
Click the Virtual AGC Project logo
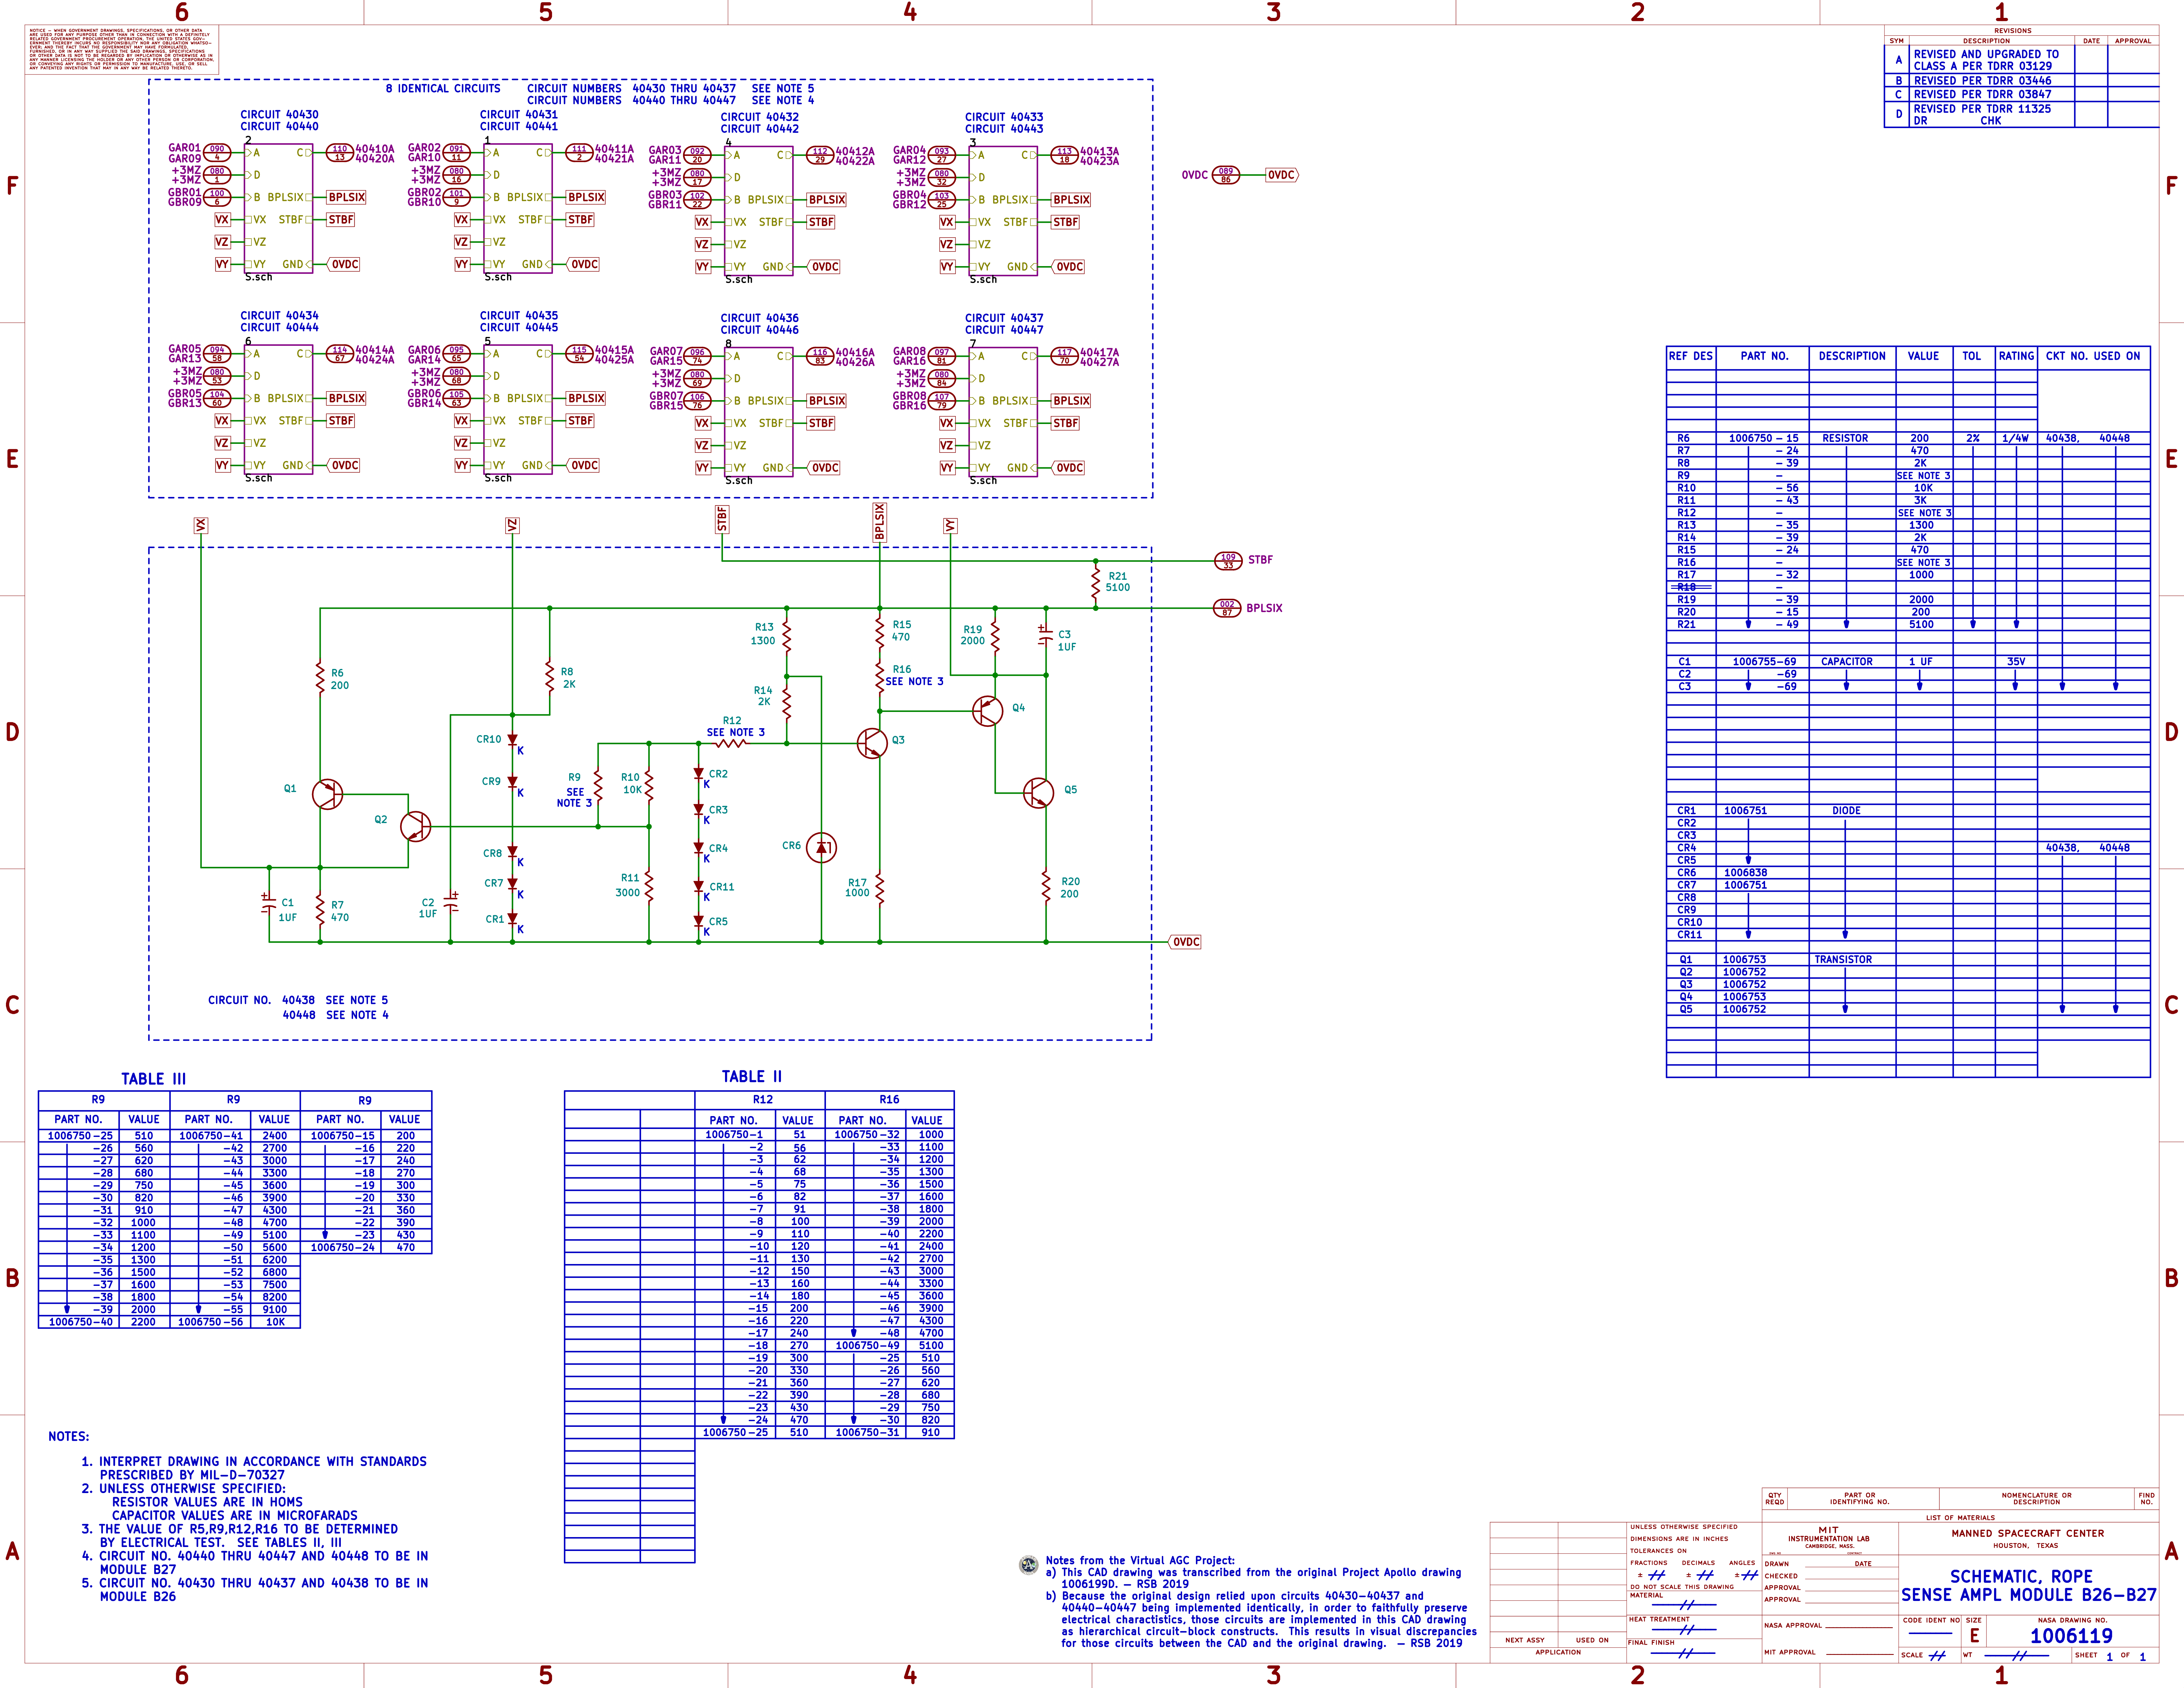(1028, 1565)
